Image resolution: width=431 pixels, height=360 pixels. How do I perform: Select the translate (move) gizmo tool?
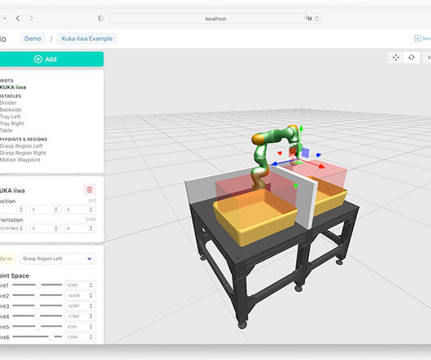396,58
